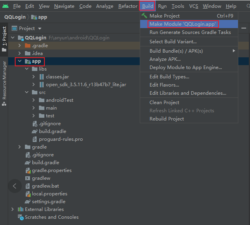Click the Scratches and Consoles icon
The width and height of the screenshot is (250, 225).
tap(21, 217)
